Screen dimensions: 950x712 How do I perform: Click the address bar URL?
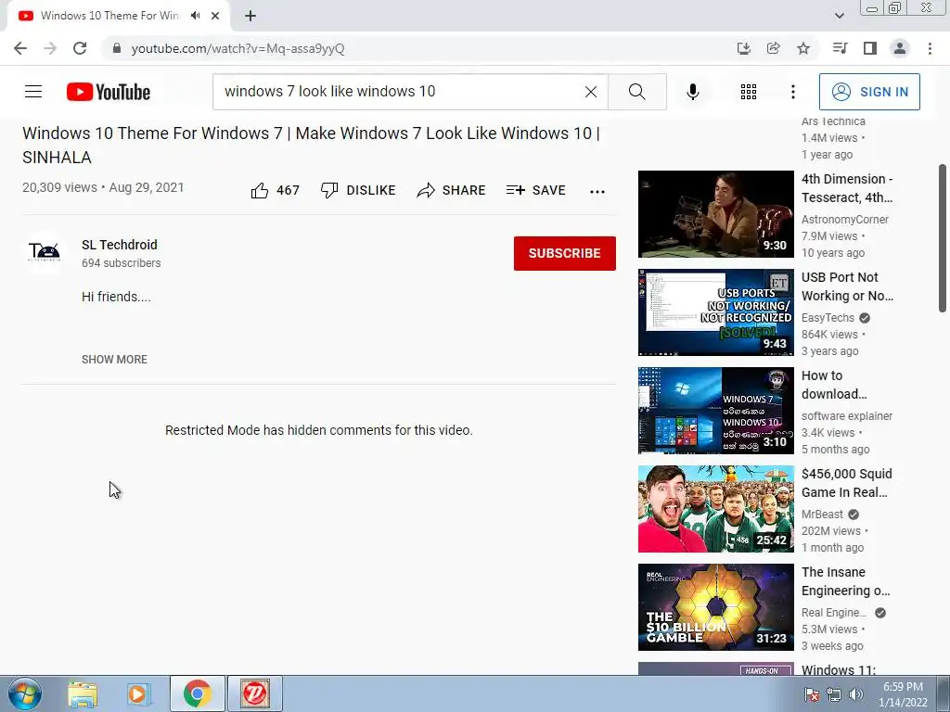(x=237, y=48)
